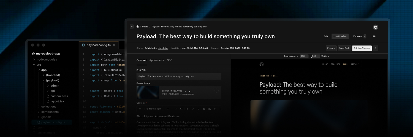This screenshot has width=413, height=137.
Task: Expand the node_modules folder
Action: click(34, 59)
